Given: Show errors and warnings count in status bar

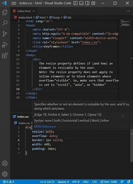Looking at the screenshot, I should point(8,182).
